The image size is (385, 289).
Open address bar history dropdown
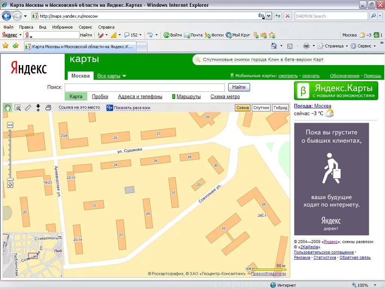(269, 16)
